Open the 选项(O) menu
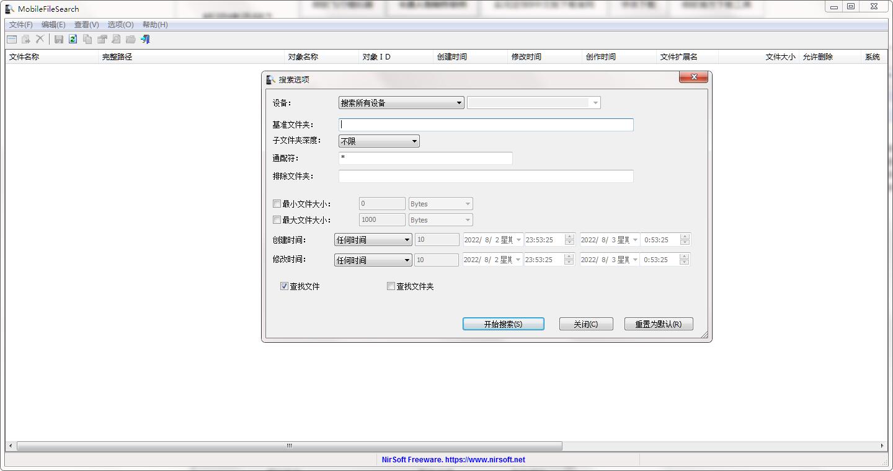The image size is (893, 471). (120, 25)
